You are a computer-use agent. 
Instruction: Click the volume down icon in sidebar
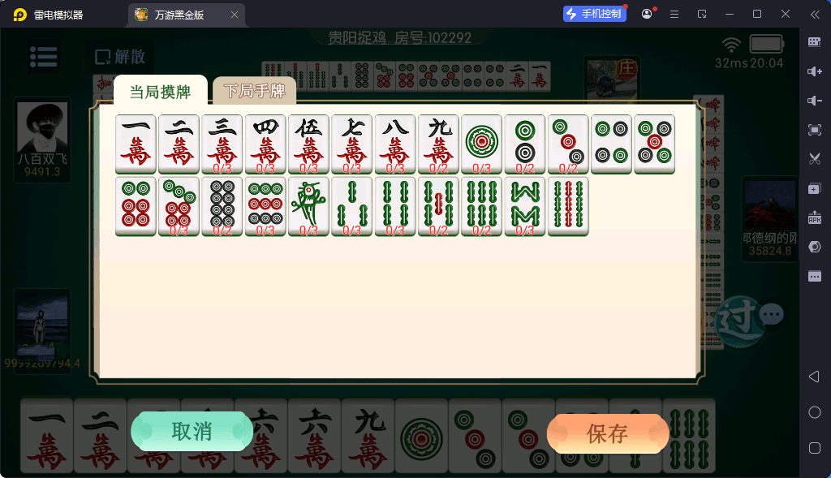pyautogui.click(x=815, y=101)
